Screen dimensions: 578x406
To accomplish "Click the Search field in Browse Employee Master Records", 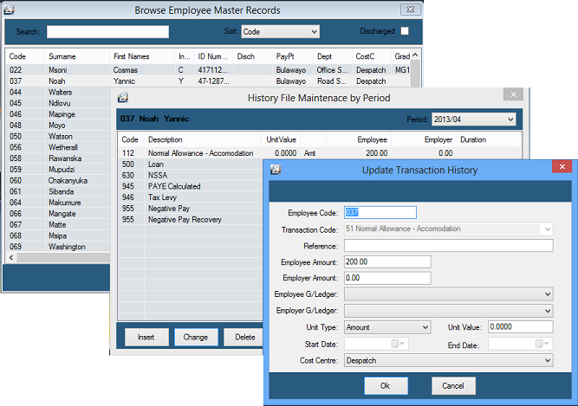I will click(107, 32).
